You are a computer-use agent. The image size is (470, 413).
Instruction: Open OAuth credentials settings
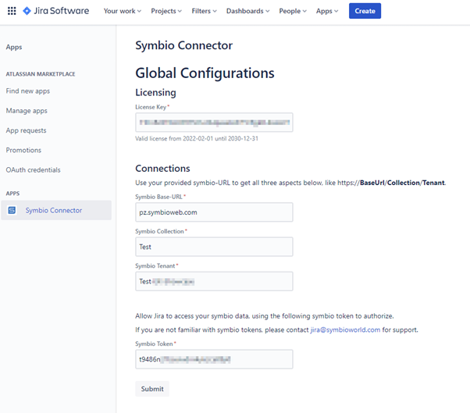coord(34,170)
